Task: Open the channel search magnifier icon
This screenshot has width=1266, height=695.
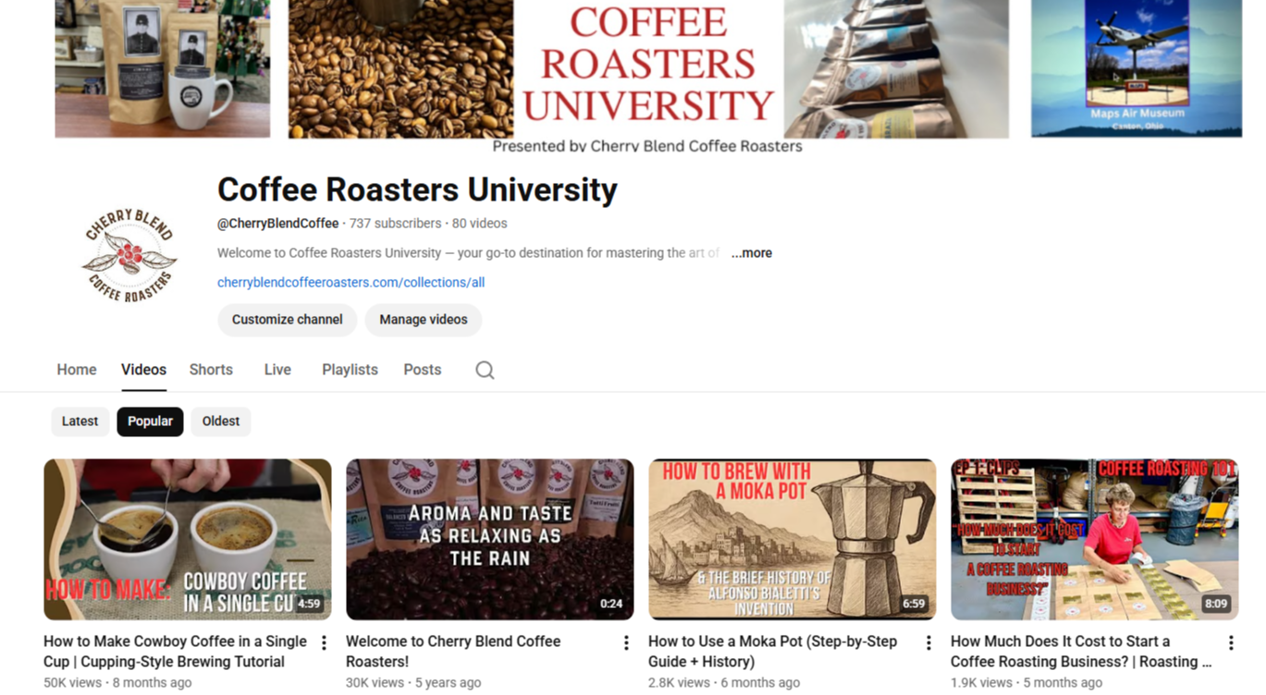Action: pyautogui.click(x=485, y=370)
